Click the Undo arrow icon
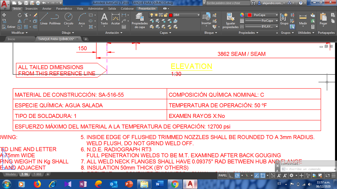337x189 pixels. click(44, 3)
